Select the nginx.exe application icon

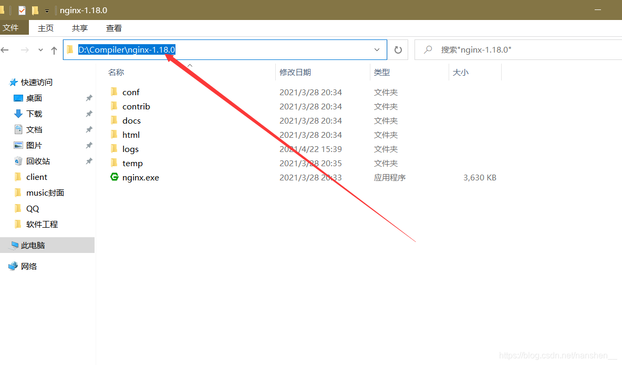click(x=114, y=177)
